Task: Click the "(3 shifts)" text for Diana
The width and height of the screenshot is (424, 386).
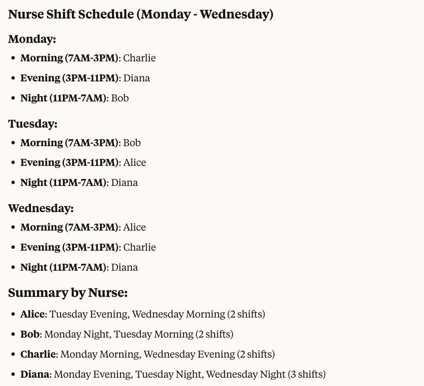Action: point(307,374)
